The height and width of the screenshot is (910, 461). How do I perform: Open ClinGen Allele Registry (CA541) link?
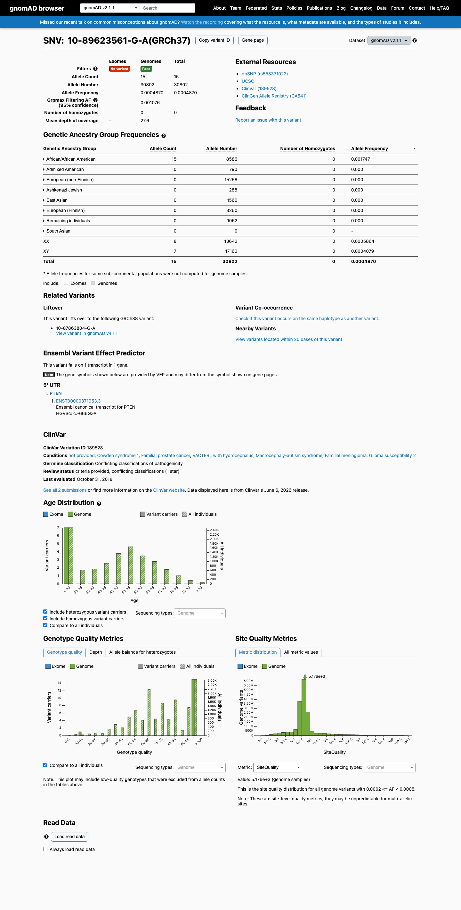tap(274, 96)
